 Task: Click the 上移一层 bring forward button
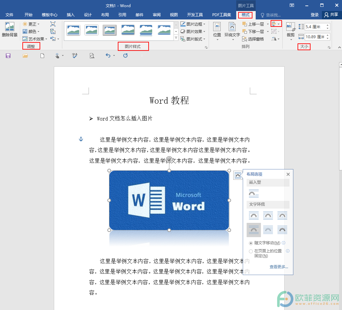pyautogui.click(x=253, y=24)
